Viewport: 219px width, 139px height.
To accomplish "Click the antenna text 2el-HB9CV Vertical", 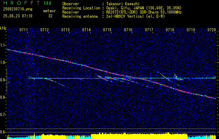I will tap(125, 16).
